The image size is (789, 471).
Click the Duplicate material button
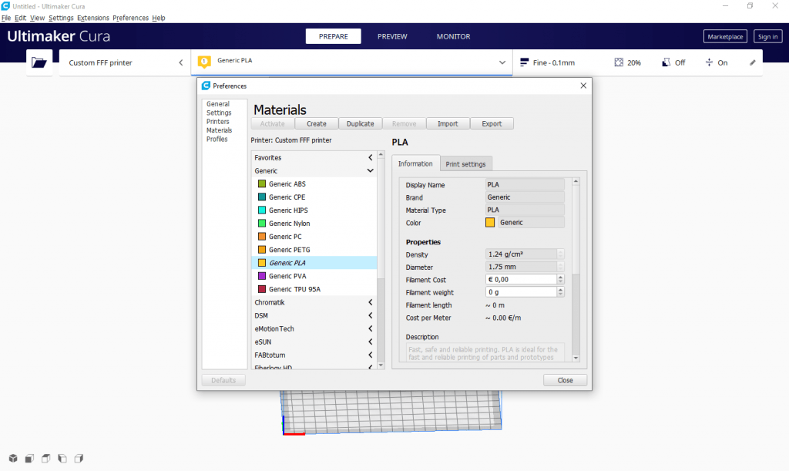tap(361, 124)
